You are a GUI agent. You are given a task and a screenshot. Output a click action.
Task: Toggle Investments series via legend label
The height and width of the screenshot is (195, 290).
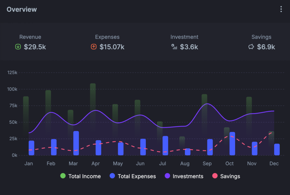click(188, 176)
